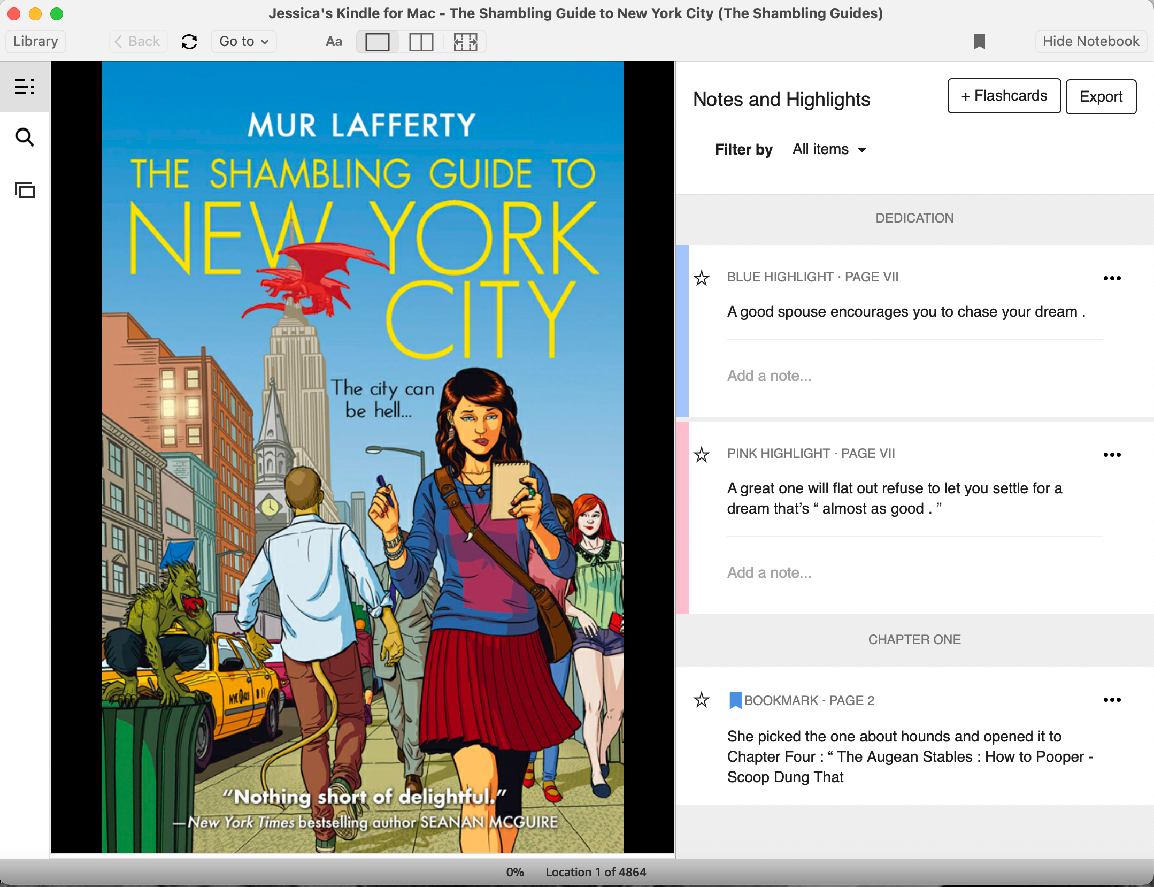The height and width of the screenshot is (887, 1154).
Task: Click the font settings Aa icon
Action: pyautogui.click(x=334, y=42)
